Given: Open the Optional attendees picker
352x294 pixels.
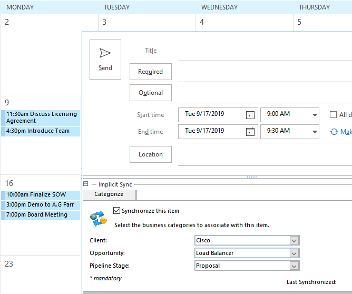Looking at the screenshot, I should [151, 93].
